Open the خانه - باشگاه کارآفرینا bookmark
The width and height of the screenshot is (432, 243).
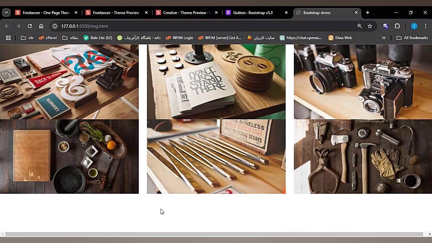(139, 38)
